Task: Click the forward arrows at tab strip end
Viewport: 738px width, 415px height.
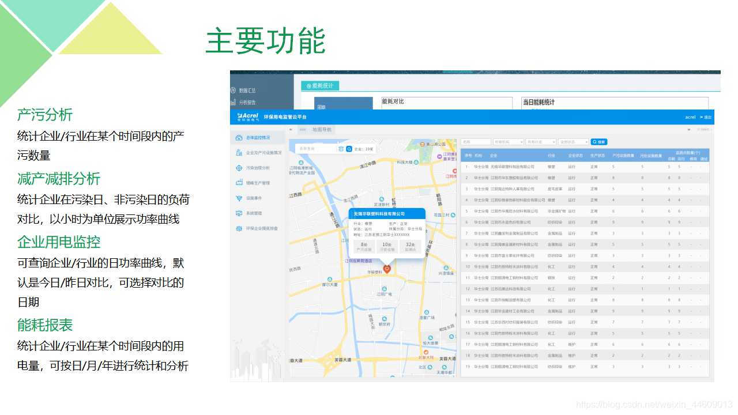Action: [689, 130]
